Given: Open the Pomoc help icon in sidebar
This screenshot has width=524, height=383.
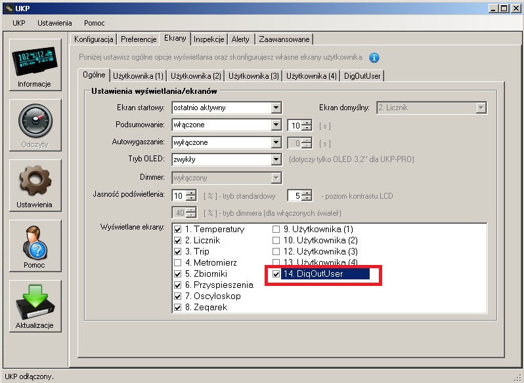Looking at the screenshot, I should tap(35, 245).
